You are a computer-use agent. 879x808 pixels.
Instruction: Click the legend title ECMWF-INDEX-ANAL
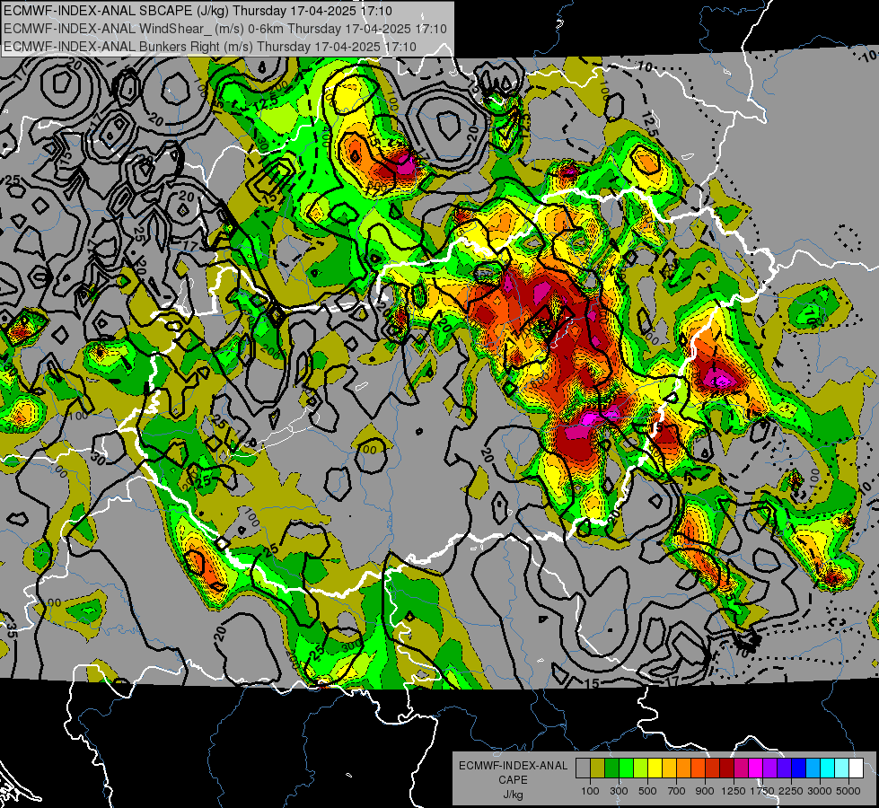click(513, 766)
